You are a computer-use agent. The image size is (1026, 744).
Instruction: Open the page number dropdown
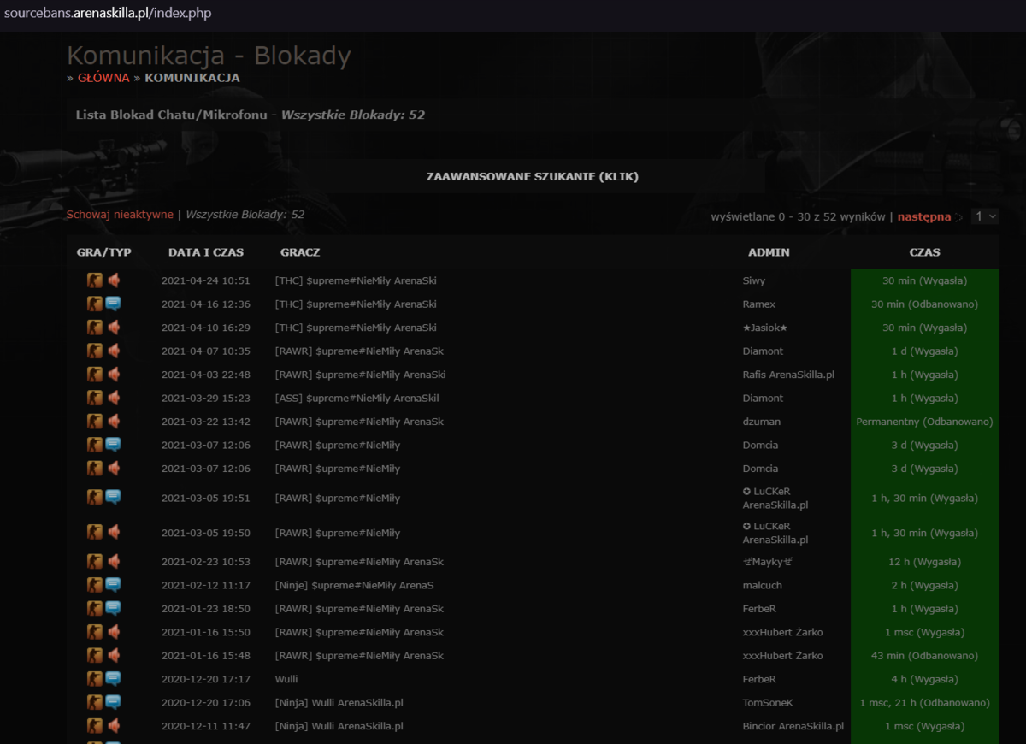click(x=985, y=216)
